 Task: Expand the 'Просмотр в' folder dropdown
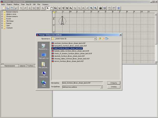pyautogui.click(x=95, y=39)
